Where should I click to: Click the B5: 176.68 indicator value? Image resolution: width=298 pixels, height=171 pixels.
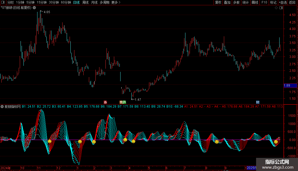(x=92, y=107)
